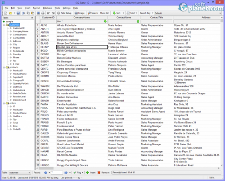Select QuantityPerUnit field in Tables tree
This screenshot has height=181, width=225.
21,84
